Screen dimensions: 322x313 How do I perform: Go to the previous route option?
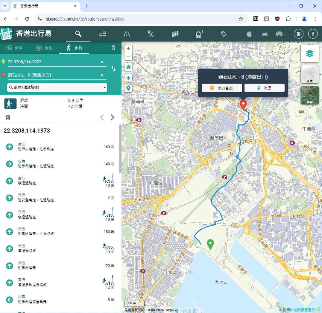click(x=102, y=117)
